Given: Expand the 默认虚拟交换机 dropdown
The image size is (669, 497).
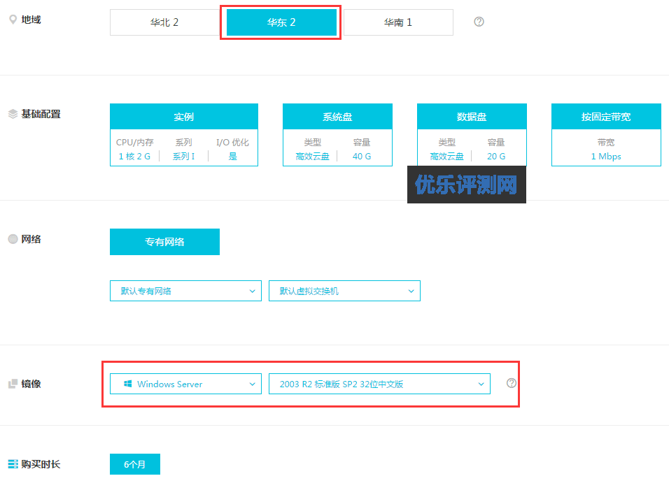Looking at the screenshot, I should (344, 291).
